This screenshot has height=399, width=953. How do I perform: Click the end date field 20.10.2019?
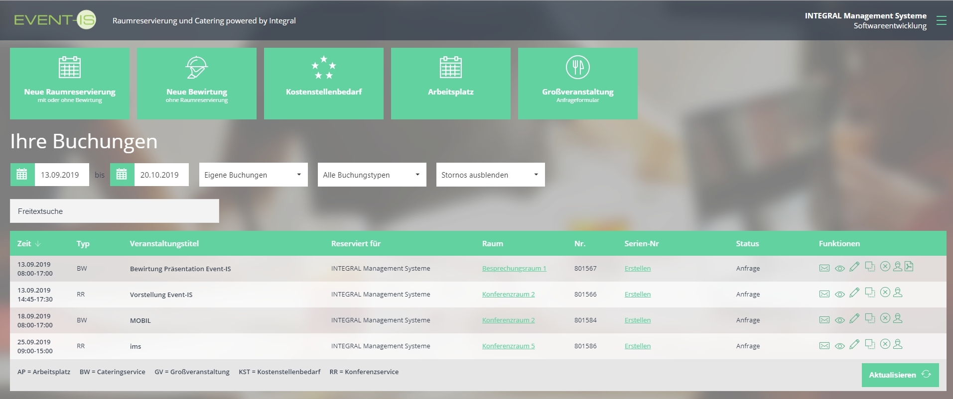click(161, 175)
